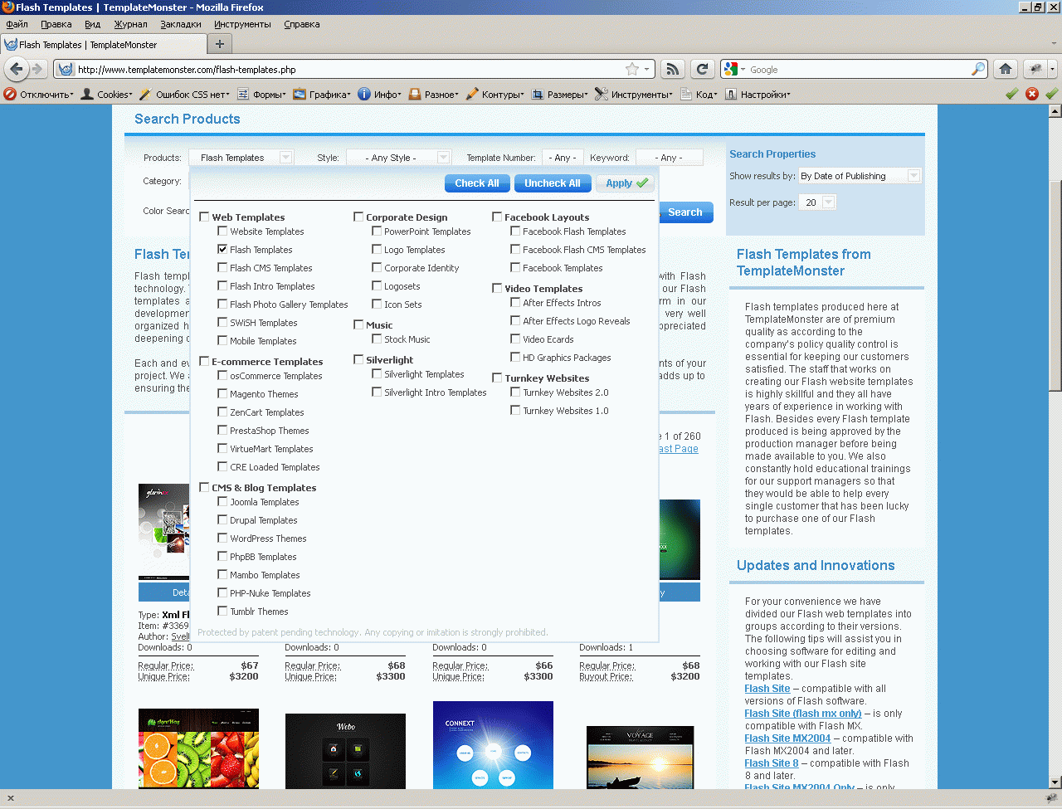The height and width of the screenshot is (809, 1062).
Task: Click the blue Search button
Action: 685,212
